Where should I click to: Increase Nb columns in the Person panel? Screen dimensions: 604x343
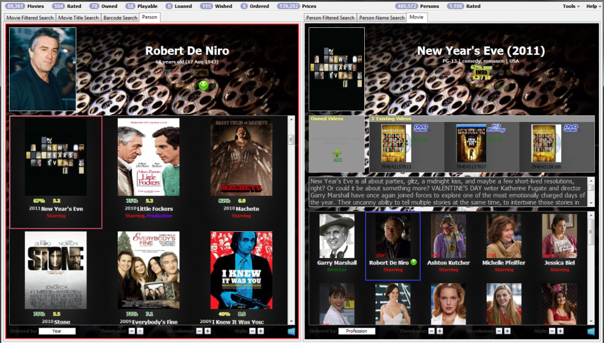(208, 331)
